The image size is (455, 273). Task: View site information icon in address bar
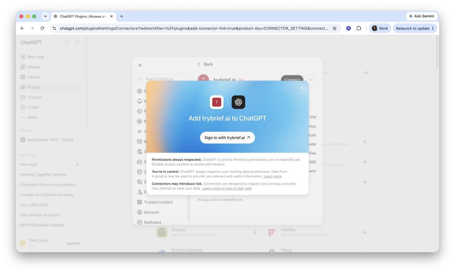54,28
